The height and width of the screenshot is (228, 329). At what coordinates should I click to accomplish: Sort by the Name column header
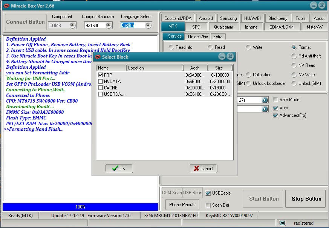[x=112, y=68]
